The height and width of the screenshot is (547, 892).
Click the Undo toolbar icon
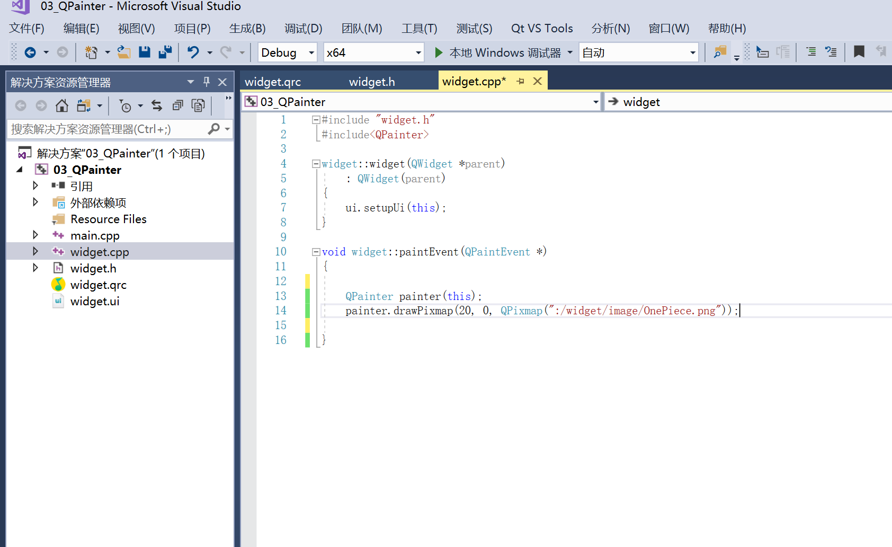click(x=194, y=52)
